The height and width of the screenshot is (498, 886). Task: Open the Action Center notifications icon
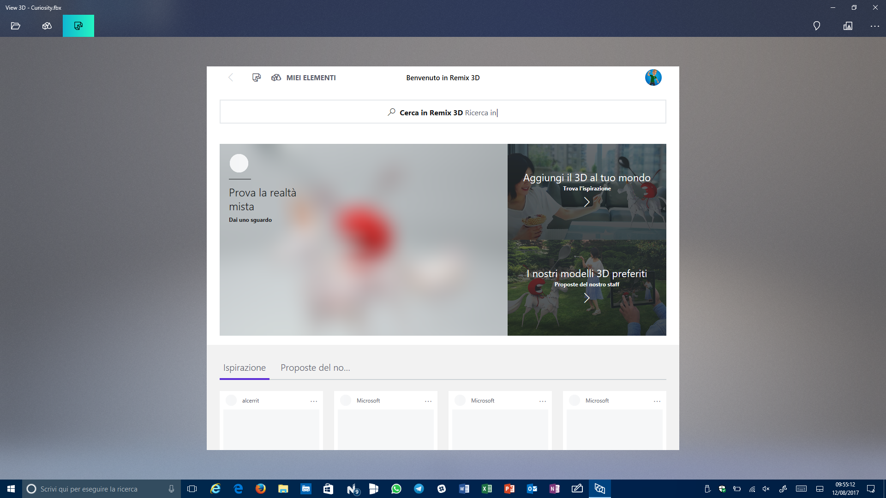coord(871,489)
